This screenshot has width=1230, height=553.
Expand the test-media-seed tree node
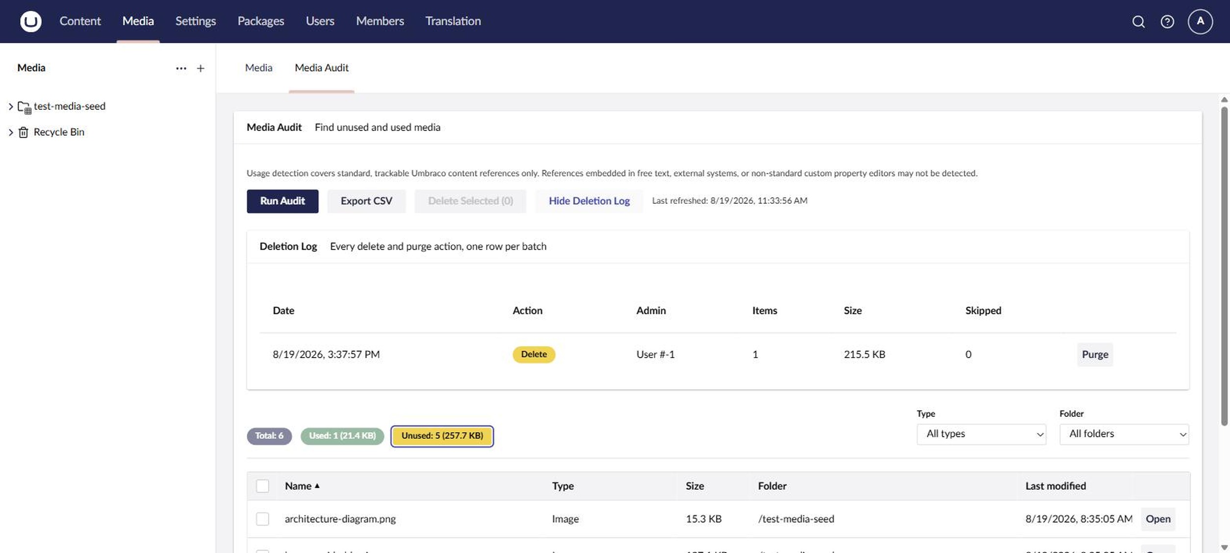10,106
